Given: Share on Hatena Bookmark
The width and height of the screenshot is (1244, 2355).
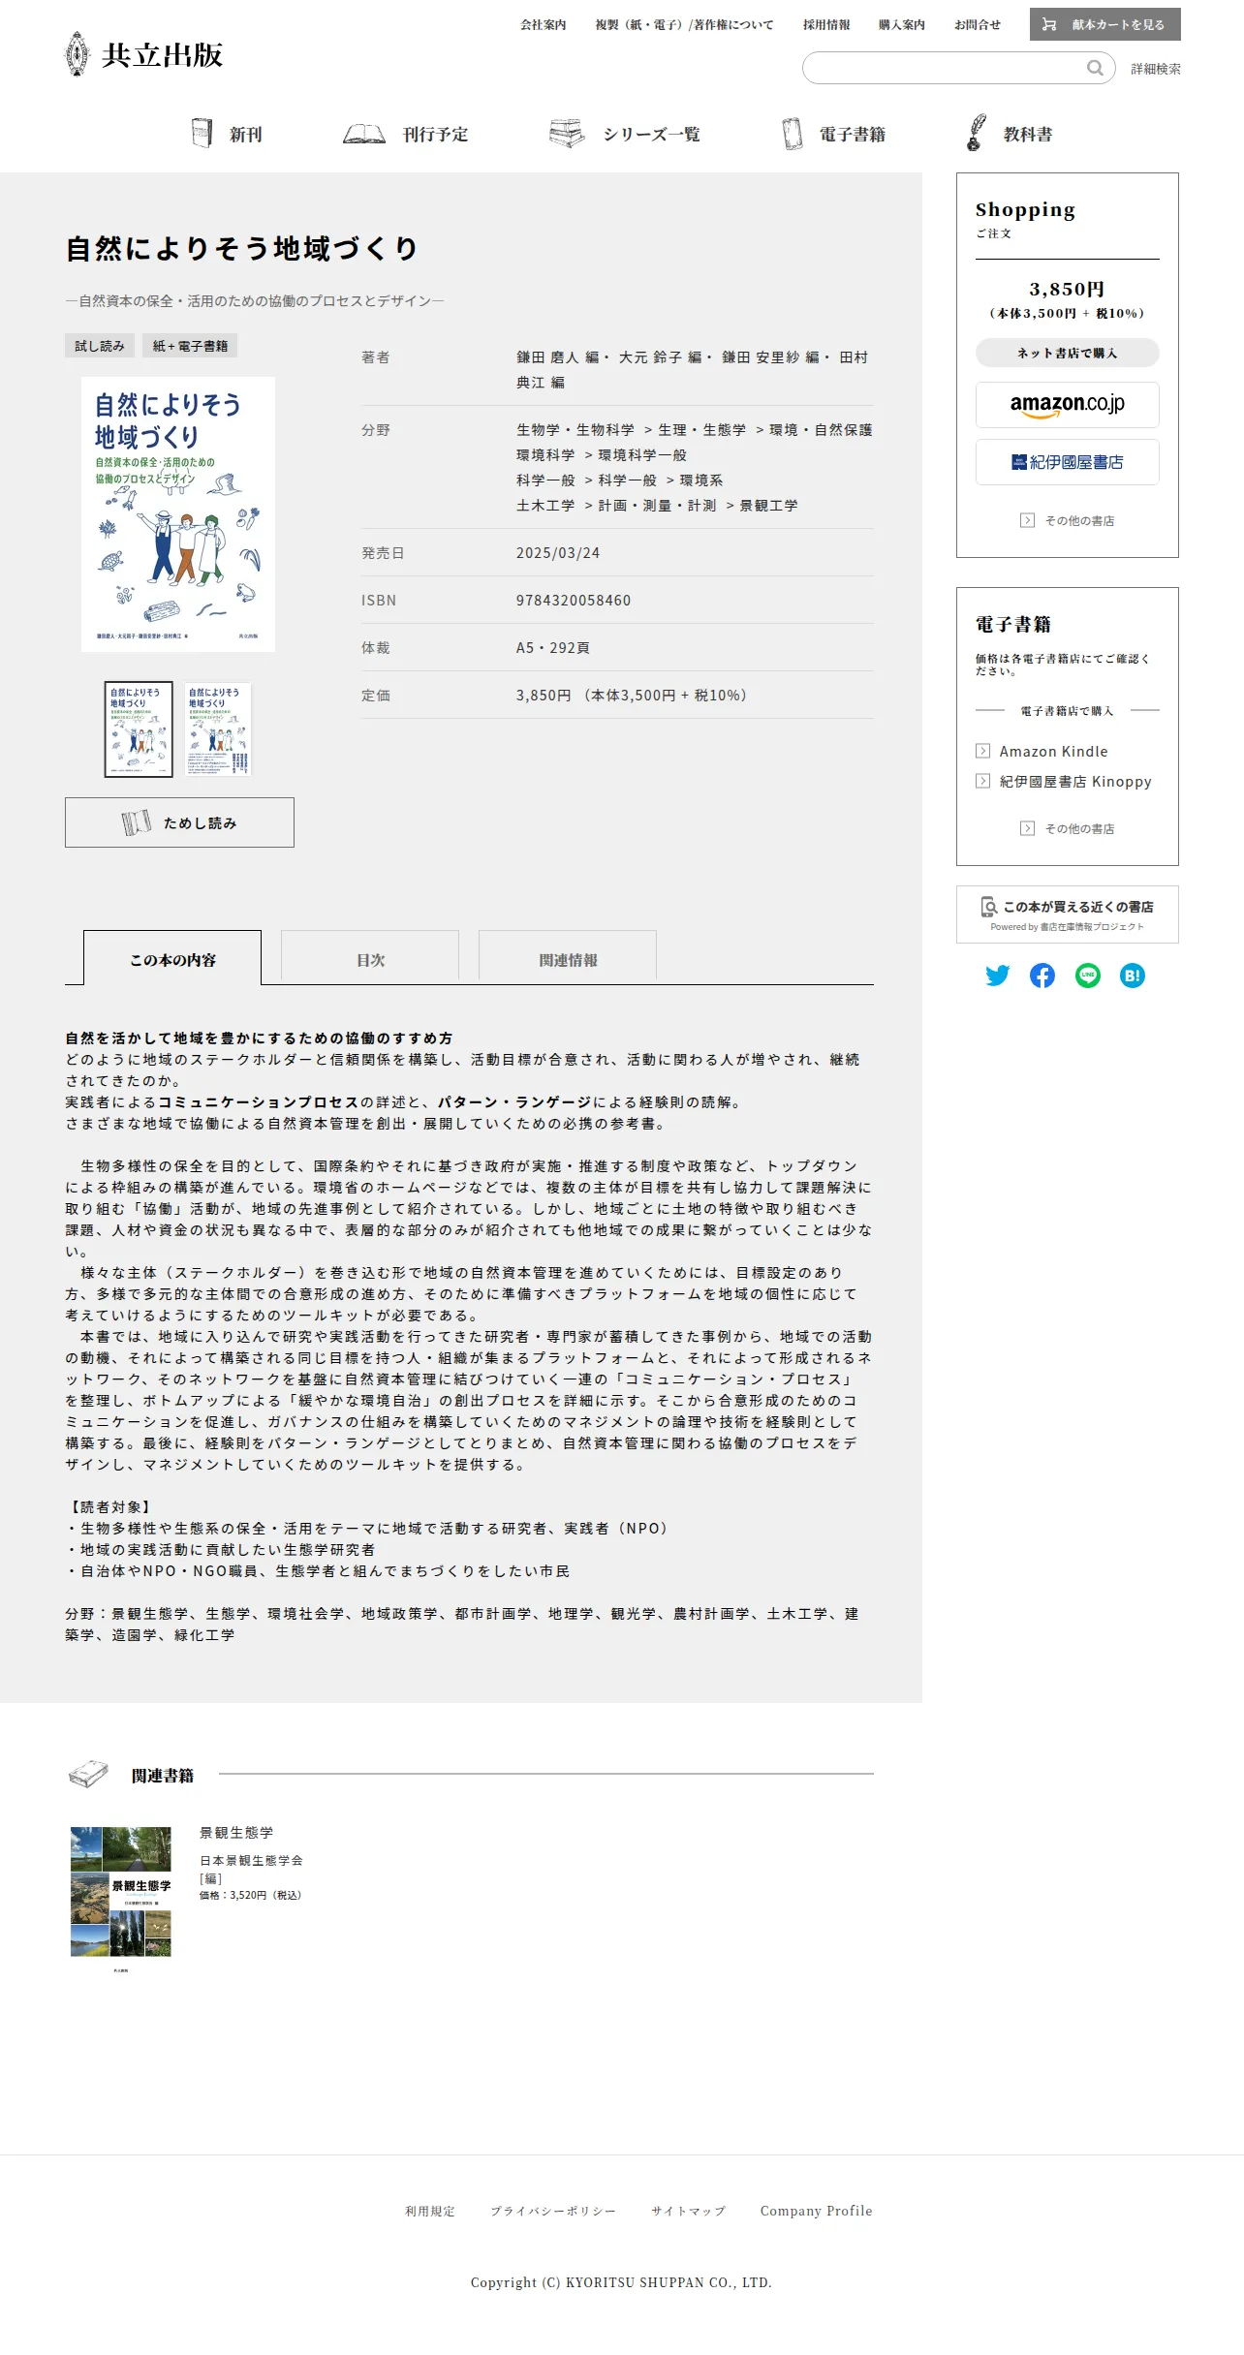Looking at the screenshot, I should (x=1133, y=976).
